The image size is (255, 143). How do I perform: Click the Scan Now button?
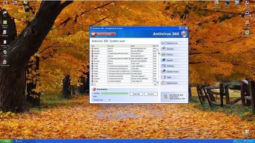(136, 94)
